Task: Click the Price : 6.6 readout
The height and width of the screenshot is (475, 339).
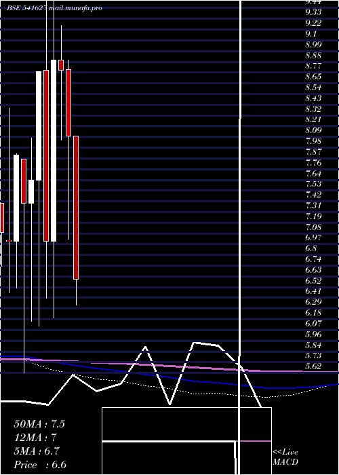Action: (x=40, y=465)
